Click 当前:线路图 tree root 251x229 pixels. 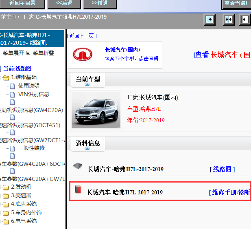tap(17, 68)
